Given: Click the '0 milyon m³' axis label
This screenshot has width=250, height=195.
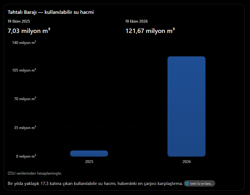Looking at the screenshot, I should click(x=26, y=156).
